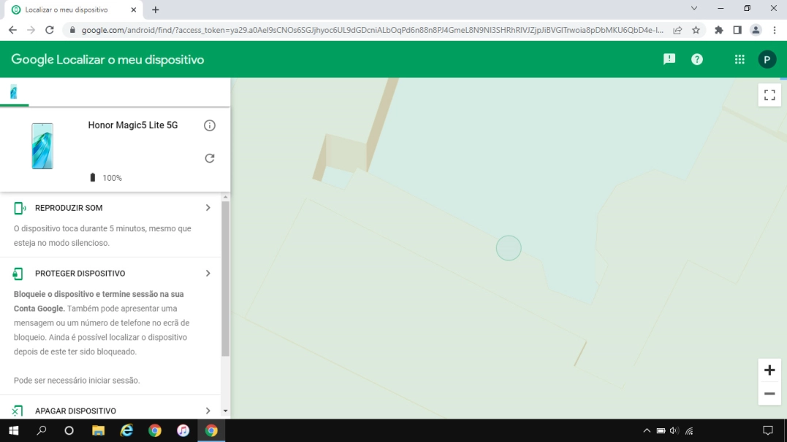
Task: Open the send feedback icon
Action: tap(669, 60)
